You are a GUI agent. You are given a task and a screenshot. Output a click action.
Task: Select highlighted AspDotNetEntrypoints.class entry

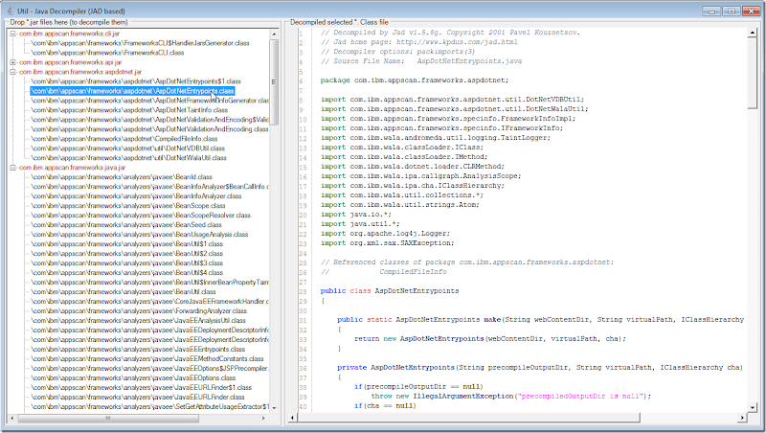click(x=132, y=91)
